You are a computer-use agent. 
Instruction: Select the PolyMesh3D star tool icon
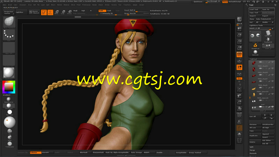tap(268, 39)
